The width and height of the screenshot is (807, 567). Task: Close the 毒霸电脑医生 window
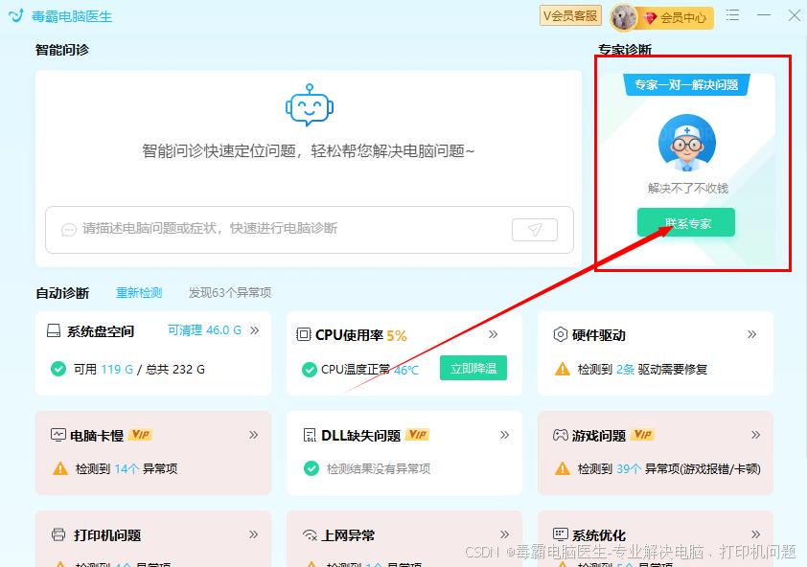795,15
